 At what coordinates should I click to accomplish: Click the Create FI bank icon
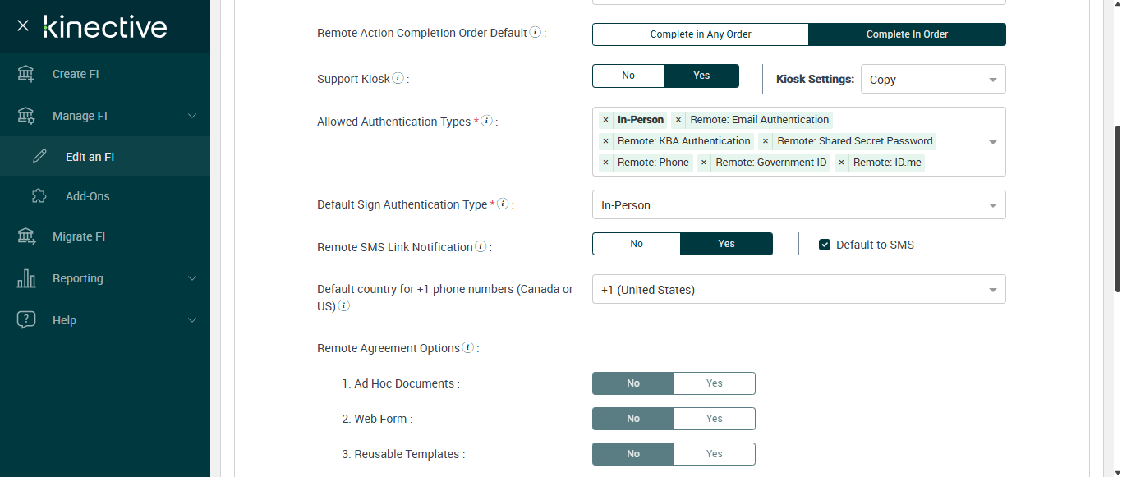tap(26, 74)
